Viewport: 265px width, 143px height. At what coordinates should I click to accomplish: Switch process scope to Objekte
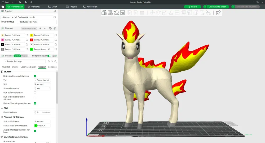click(24, 56)
